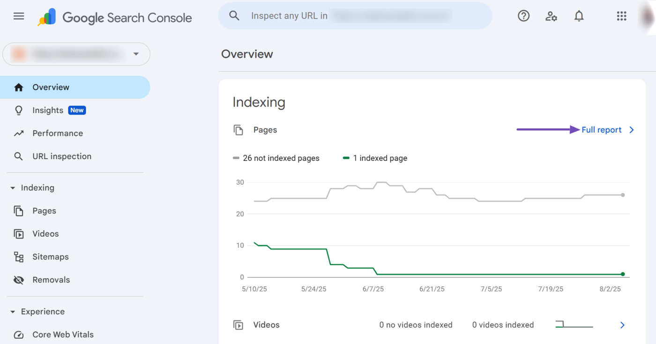Collapse the Indexing sidebar section
Image resolution: width=656 pixels, height=344 pixels.
13,188
